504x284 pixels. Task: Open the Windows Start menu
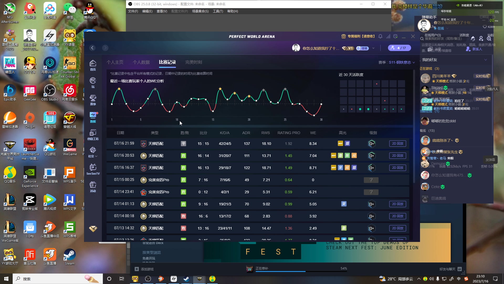click(6, 279)
